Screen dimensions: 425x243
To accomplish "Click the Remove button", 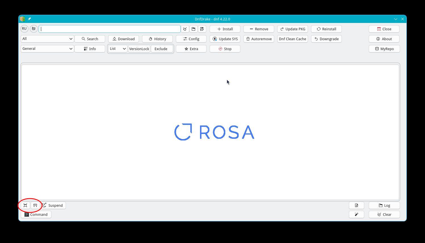I will pos(259,29).
